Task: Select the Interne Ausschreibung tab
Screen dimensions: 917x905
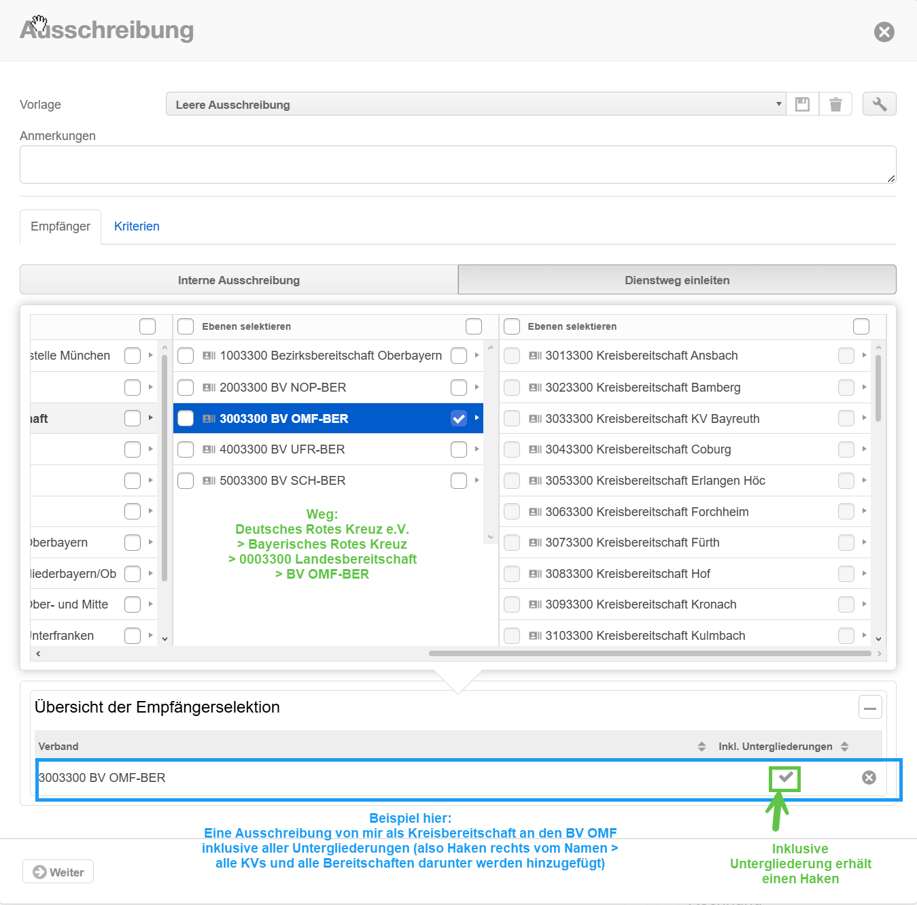Action: pos(239,280)
